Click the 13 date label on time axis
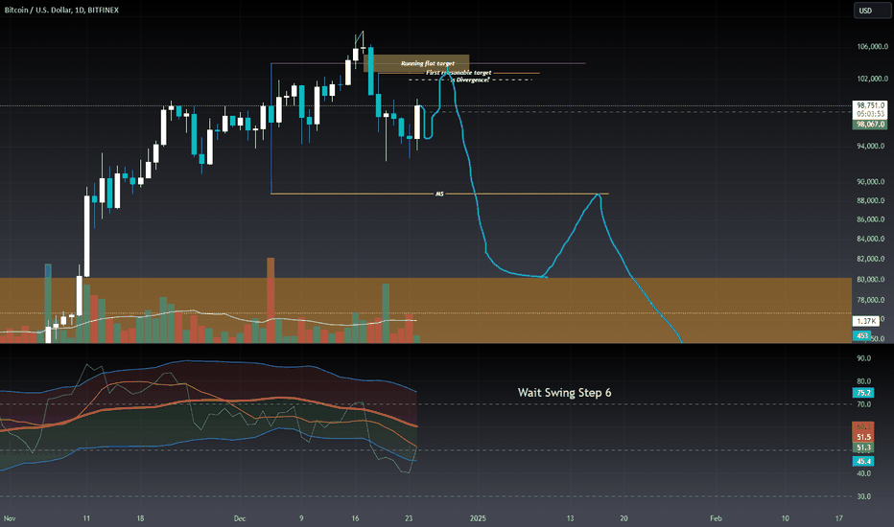 pos(570,518)
